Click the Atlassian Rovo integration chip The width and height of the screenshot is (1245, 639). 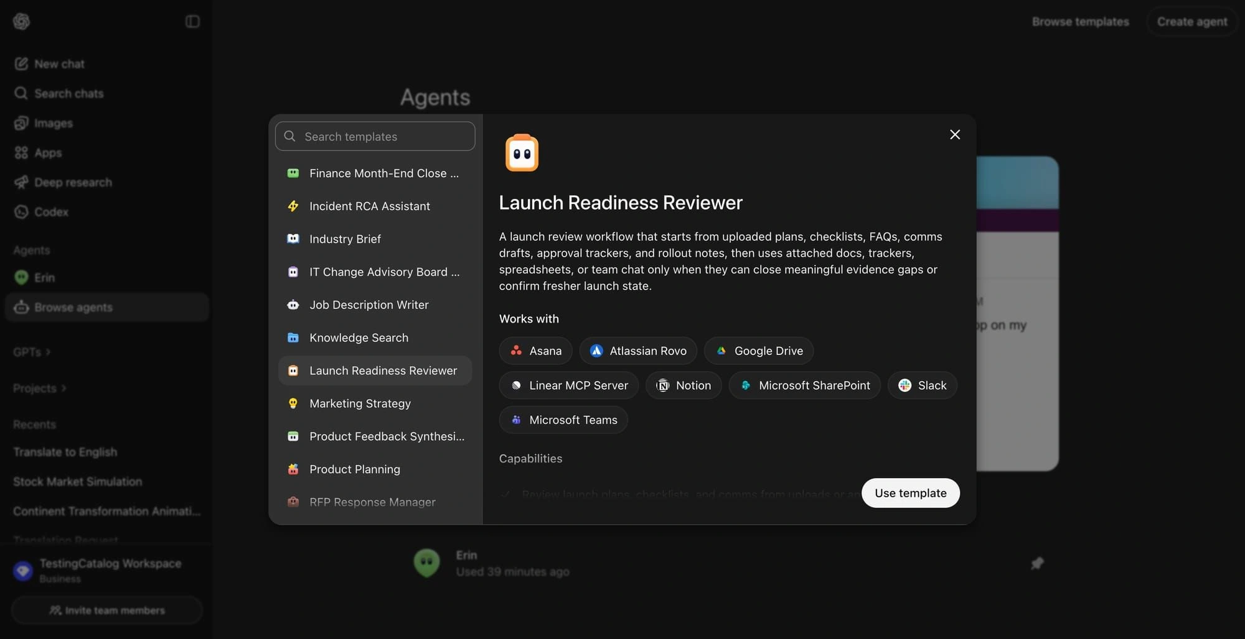coord(638,351)
